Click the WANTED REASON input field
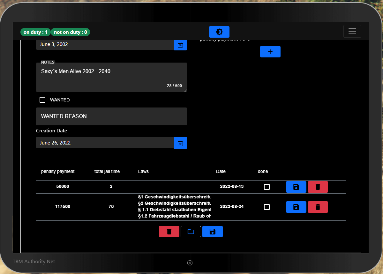This screenshot has width=383, height=274. click(111, 116)
